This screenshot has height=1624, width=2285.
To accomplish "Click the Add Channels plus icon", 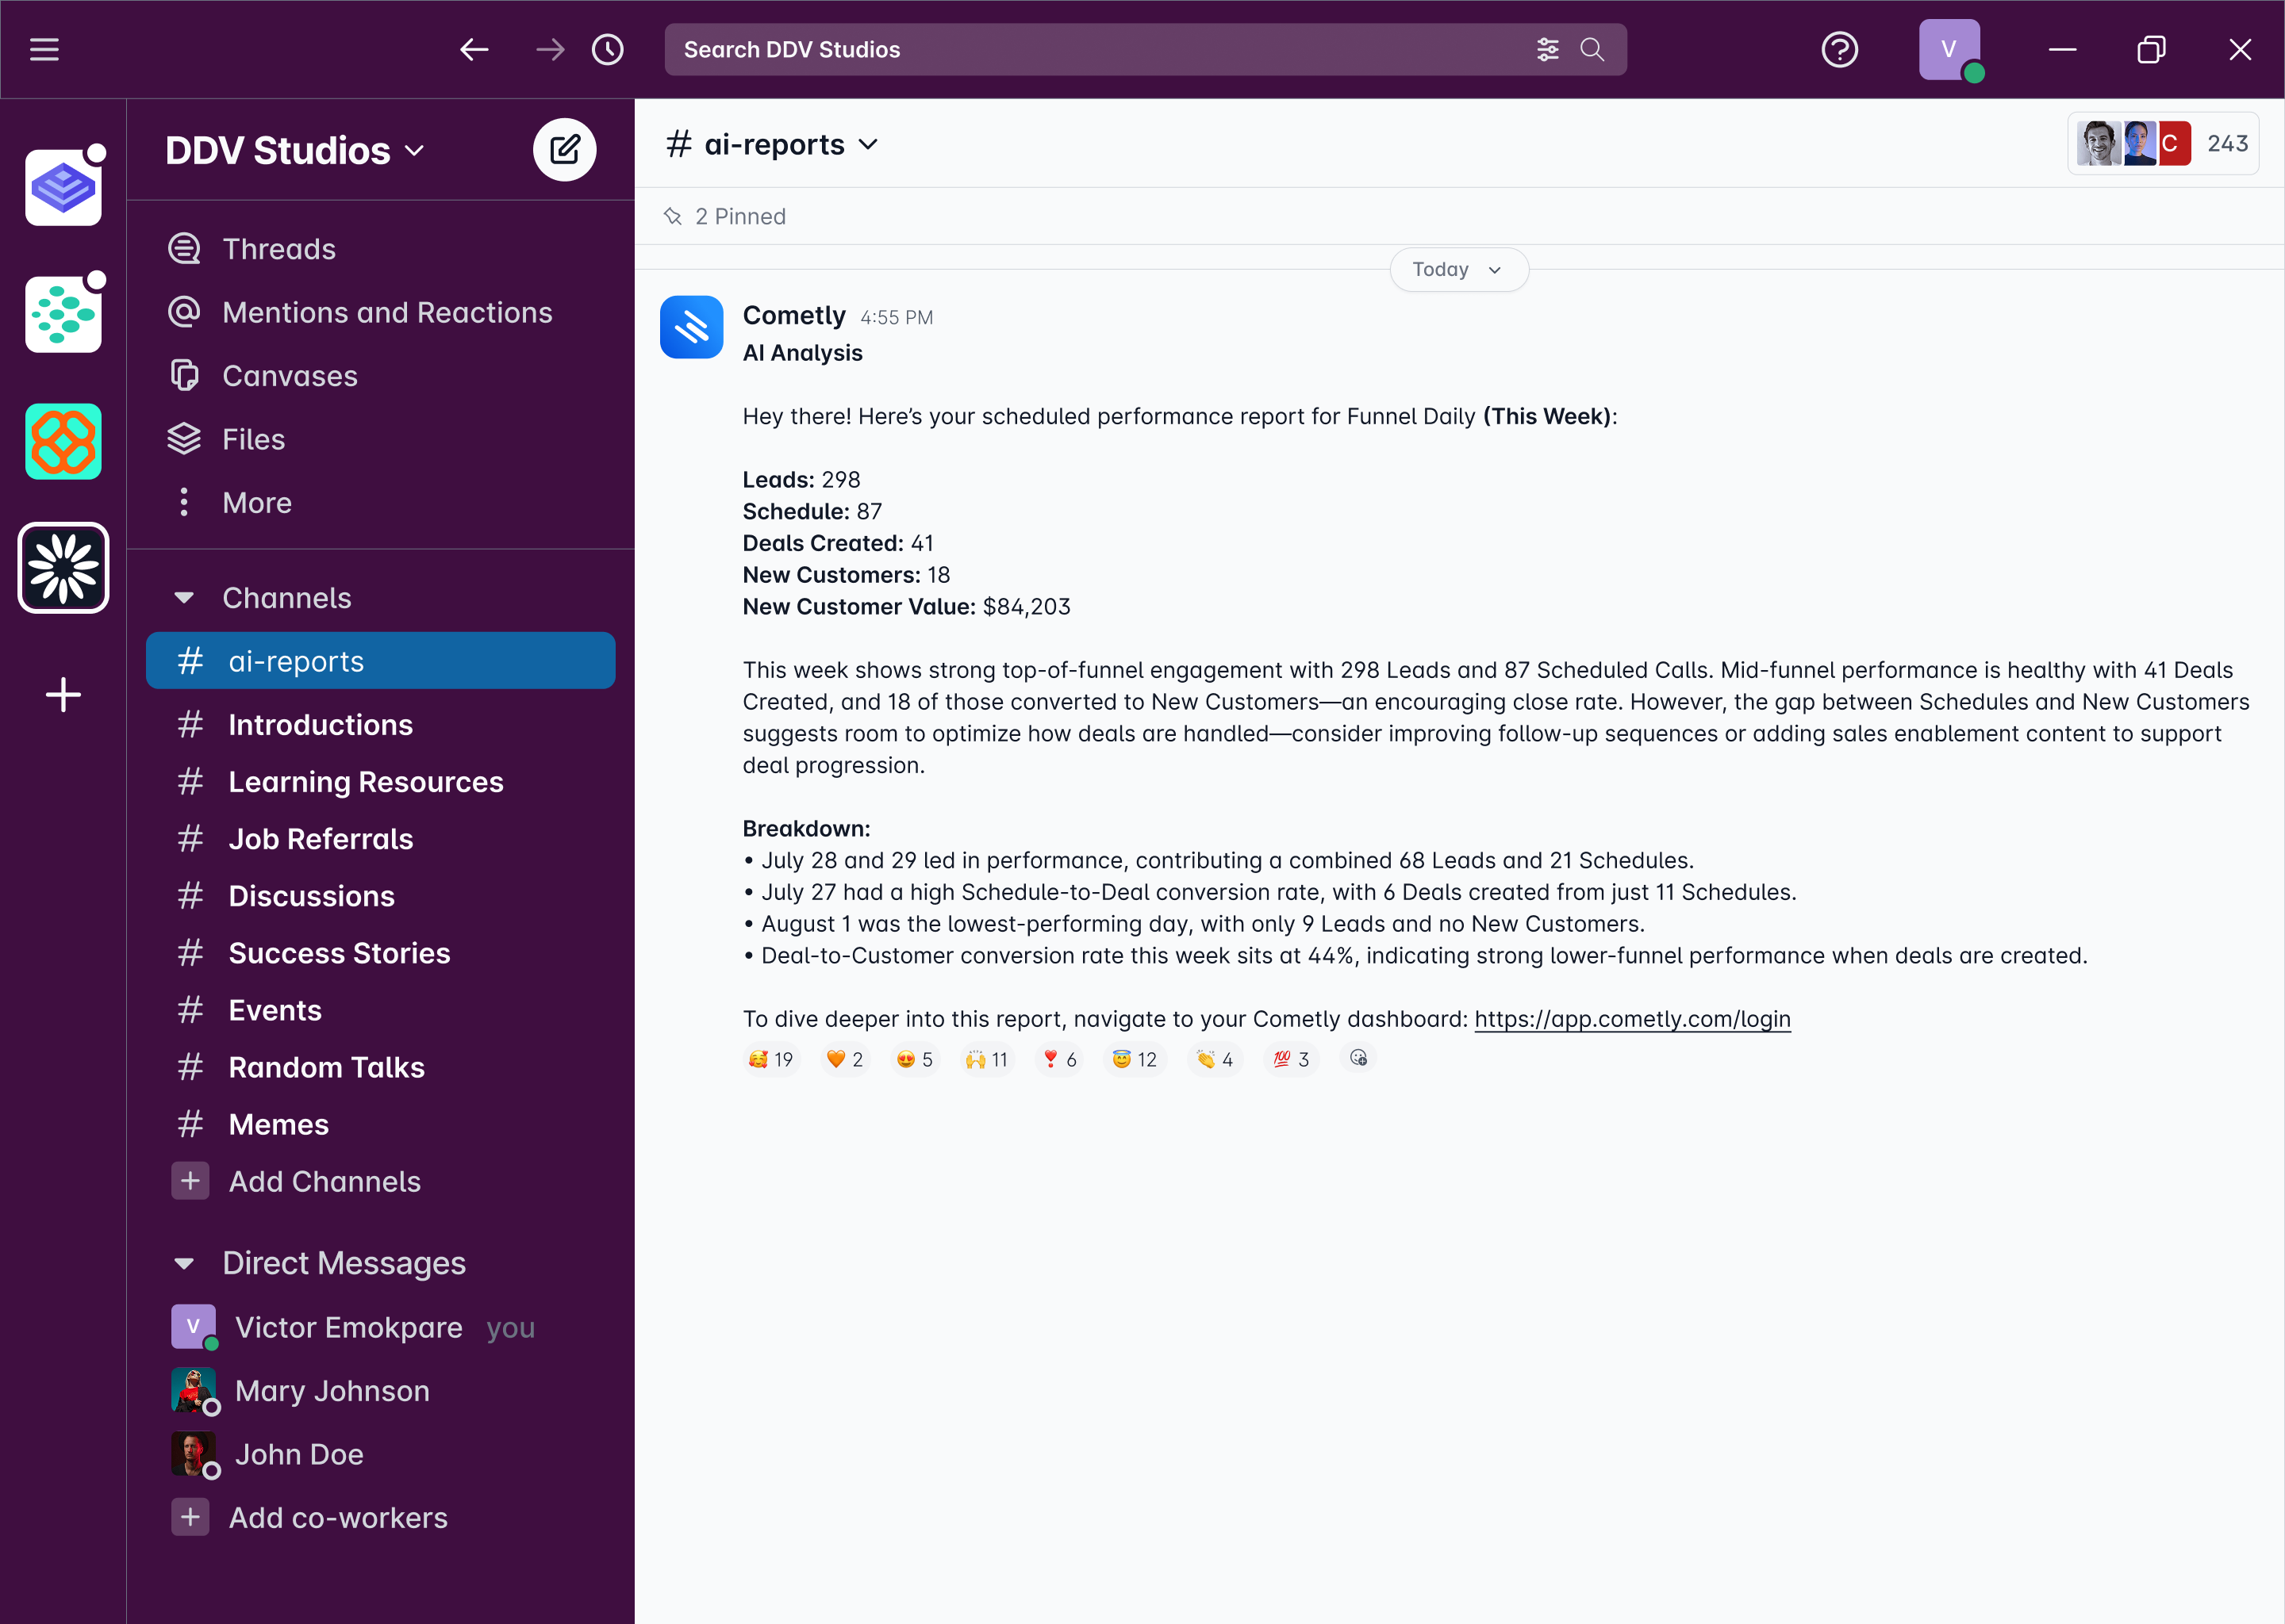I will (190, 1181).
